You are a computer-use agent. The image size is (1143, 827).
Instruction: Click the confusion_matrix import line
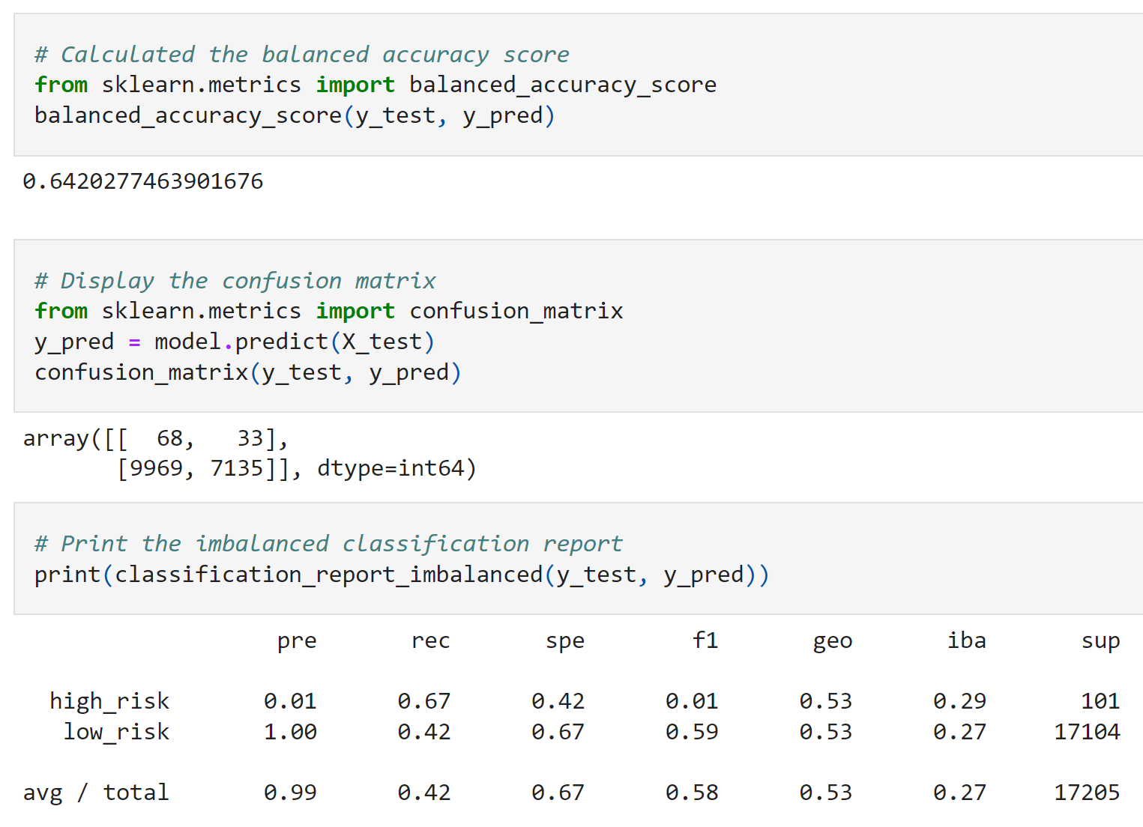[x=329, y=311]
